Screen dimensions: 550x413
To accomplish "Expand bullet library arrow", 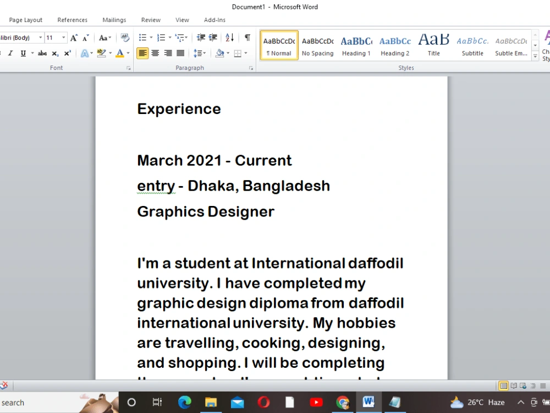I will 151,37.
